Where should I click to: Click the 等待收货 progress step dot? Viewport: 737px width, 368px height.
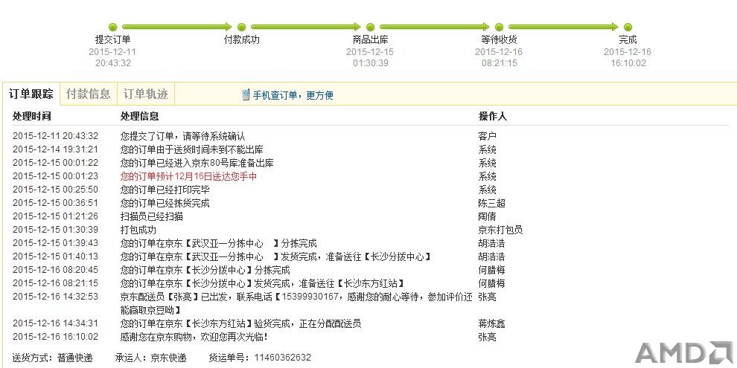tap(500, 28)
